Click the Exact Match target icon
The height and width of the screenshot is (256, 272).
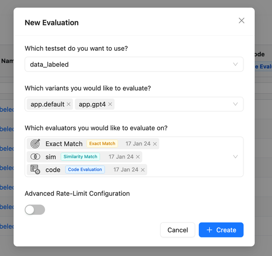35,144
